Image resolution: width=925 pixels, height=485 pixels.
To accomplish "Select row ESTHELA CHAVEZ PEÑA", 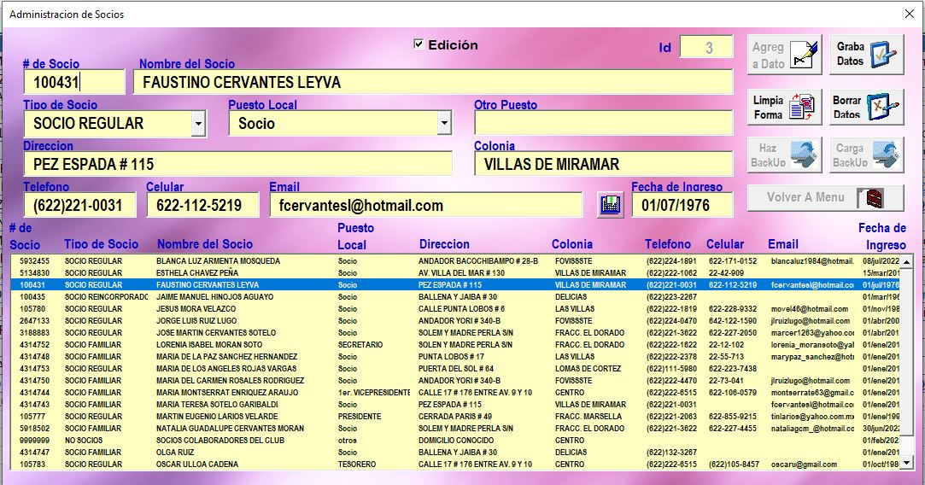I will pyautogui.click(x=455, y=272).
